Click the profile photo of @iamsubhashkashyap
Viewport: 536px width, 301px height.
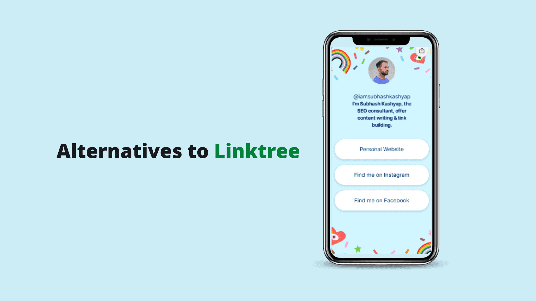[381, 71]
